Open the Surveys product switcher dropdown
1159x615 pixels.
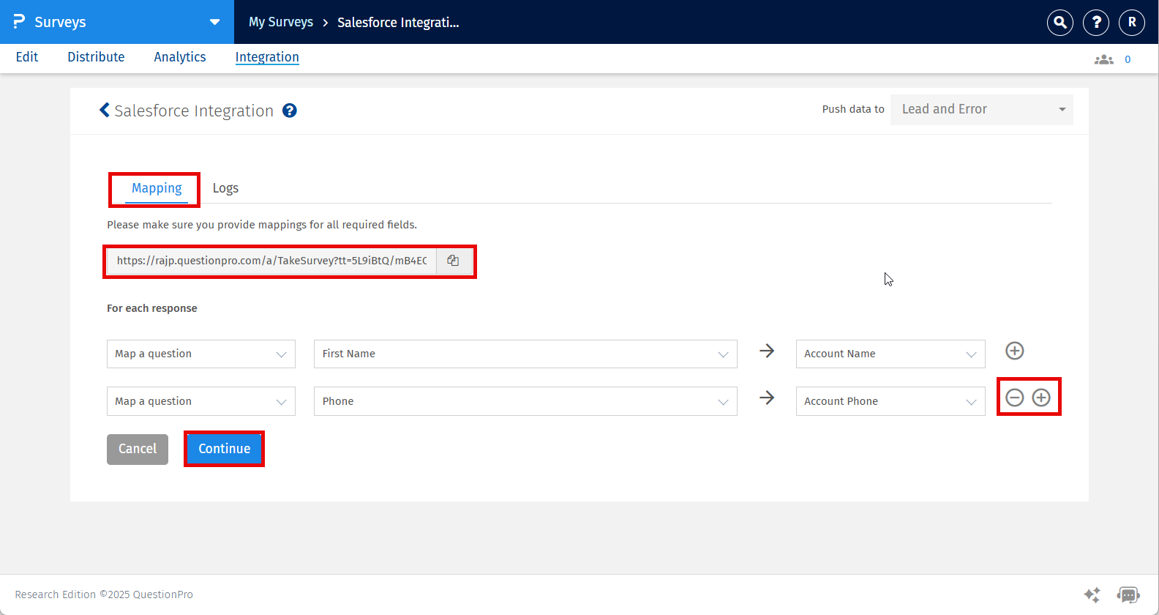(x=214, y=22)
